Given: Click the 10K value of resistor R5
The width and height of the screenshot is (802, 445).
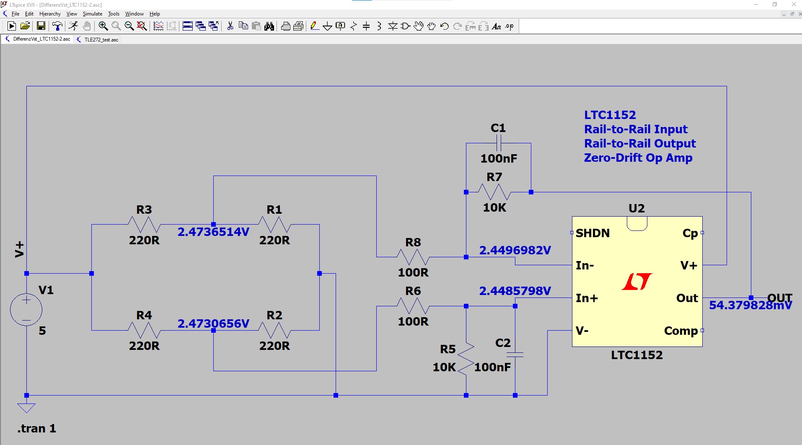Looking at the screenshot, I should (444, 367).
